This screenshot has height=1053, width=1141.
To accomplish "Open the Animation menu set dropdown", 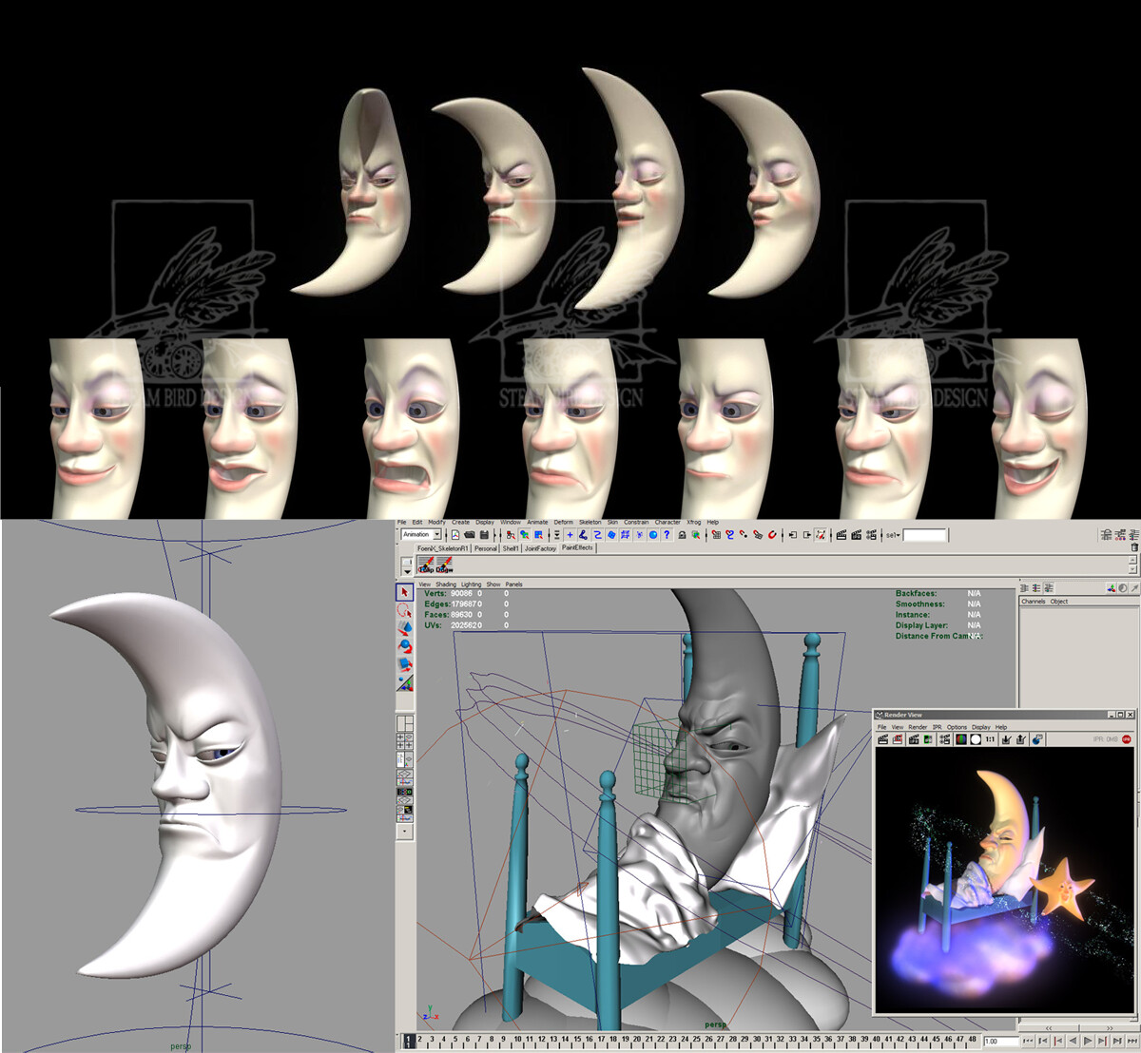I will coord(436,534).
